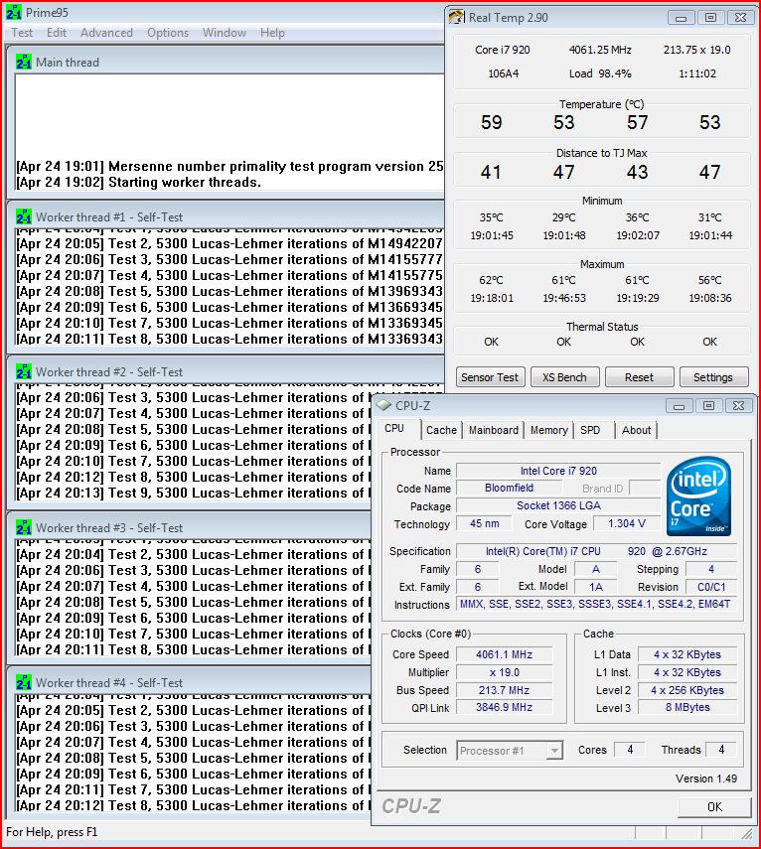Click the Multiplier value x 19.0
Image resolution: width=761 pixels, height=849 pixels.
coord(505,672)
